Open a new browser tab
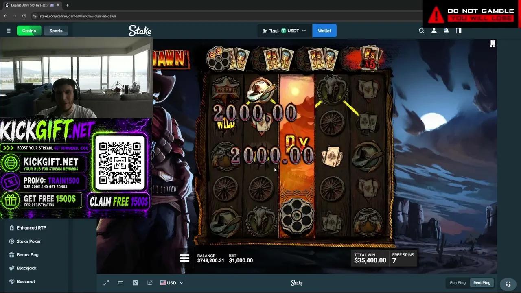The height and width of the screenshot is (293, 521). 67,5
